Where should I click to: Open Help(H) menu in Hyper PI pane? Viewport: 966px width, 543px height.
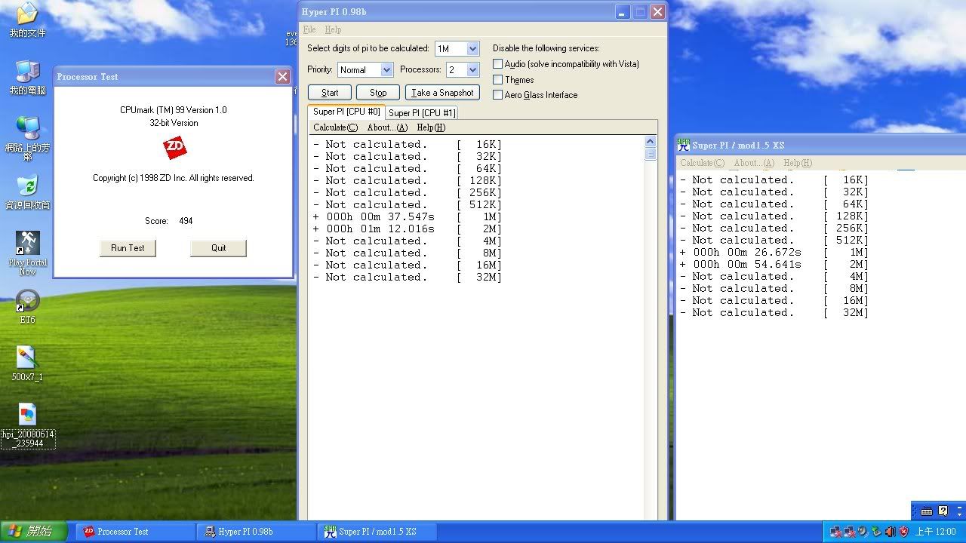[430, 127]
